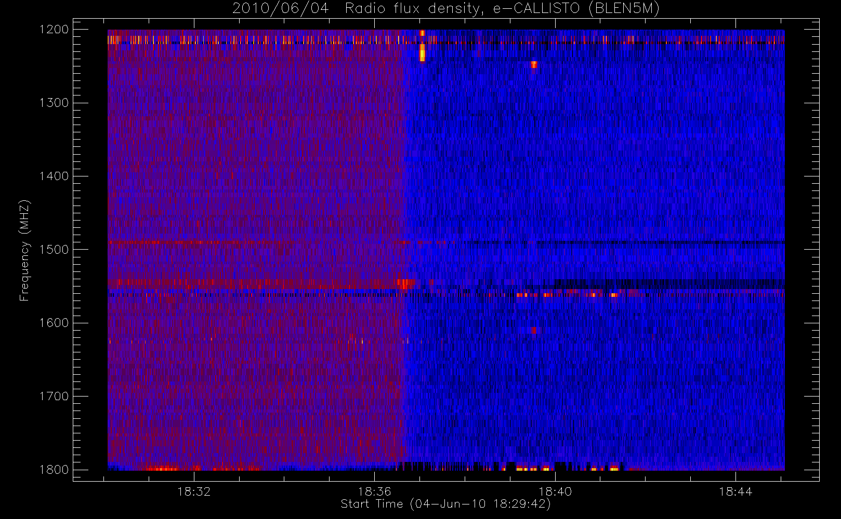The height and width of the screenshot is (519, 841).
Task: Click the 18:36 time tick label
Action: tap(374, 491)
